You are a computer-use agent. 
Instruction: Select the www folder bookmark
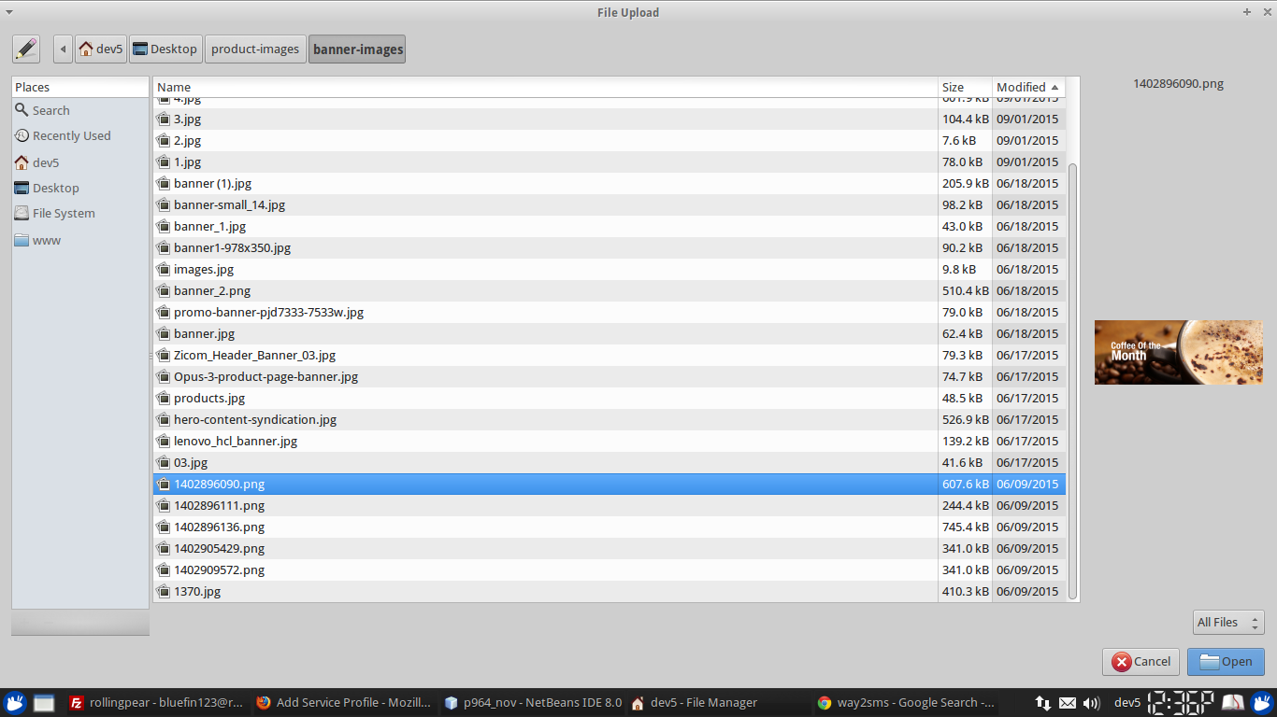coord(46,240)
